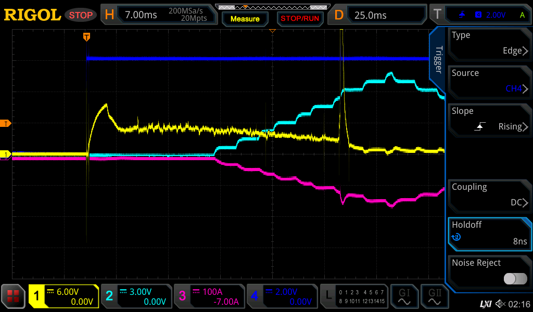Open the logic analyzer L digital channels

(x=354, y=296)
